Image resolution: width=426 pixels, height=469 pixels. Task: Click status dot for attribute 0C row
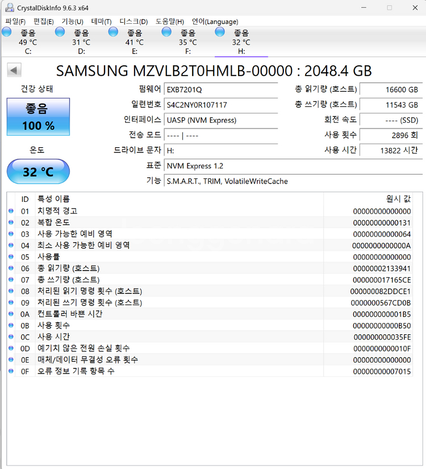click(11, 337)
